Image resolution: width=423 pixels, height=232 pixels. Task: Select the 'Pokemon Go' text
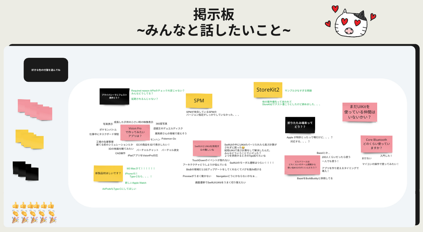click(x=169, y=139)
